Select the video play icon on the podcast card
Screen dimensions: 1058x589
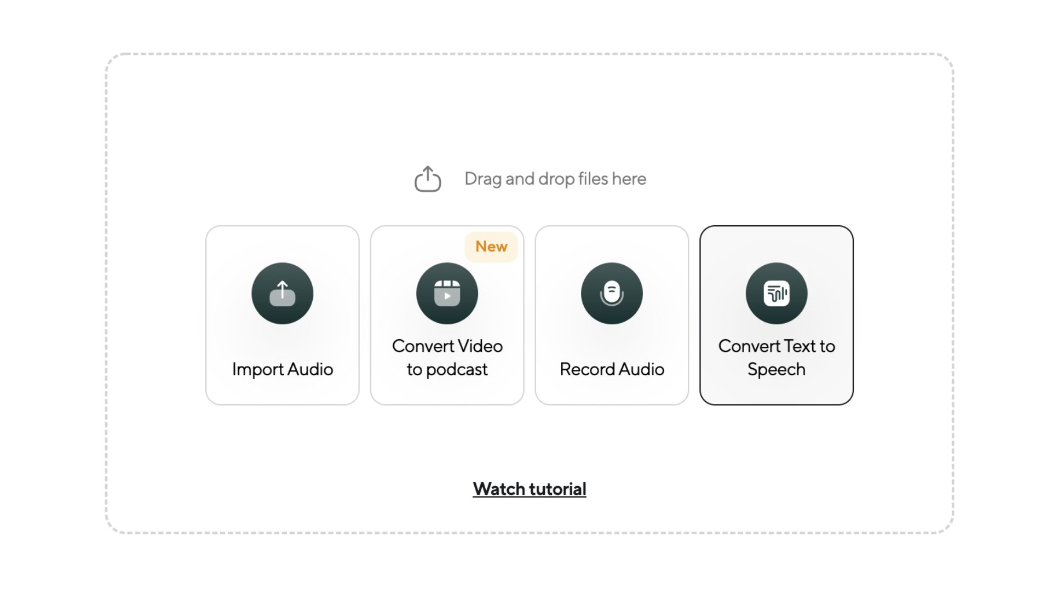click(447, 296)
